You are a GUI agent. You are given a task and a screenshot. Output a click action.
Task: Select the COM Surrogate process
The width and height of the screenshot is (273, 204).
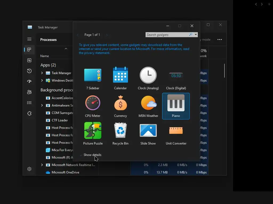59,113
